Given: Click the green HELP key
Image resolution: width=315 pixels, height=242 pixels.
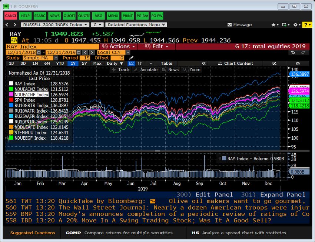Looking at the screenshot, I should pos(25,16).
